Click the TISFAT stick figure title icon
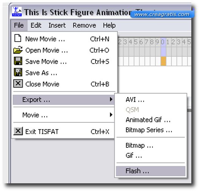The height and width of the screenshot is (192, 200). click(x=17, y=11)
